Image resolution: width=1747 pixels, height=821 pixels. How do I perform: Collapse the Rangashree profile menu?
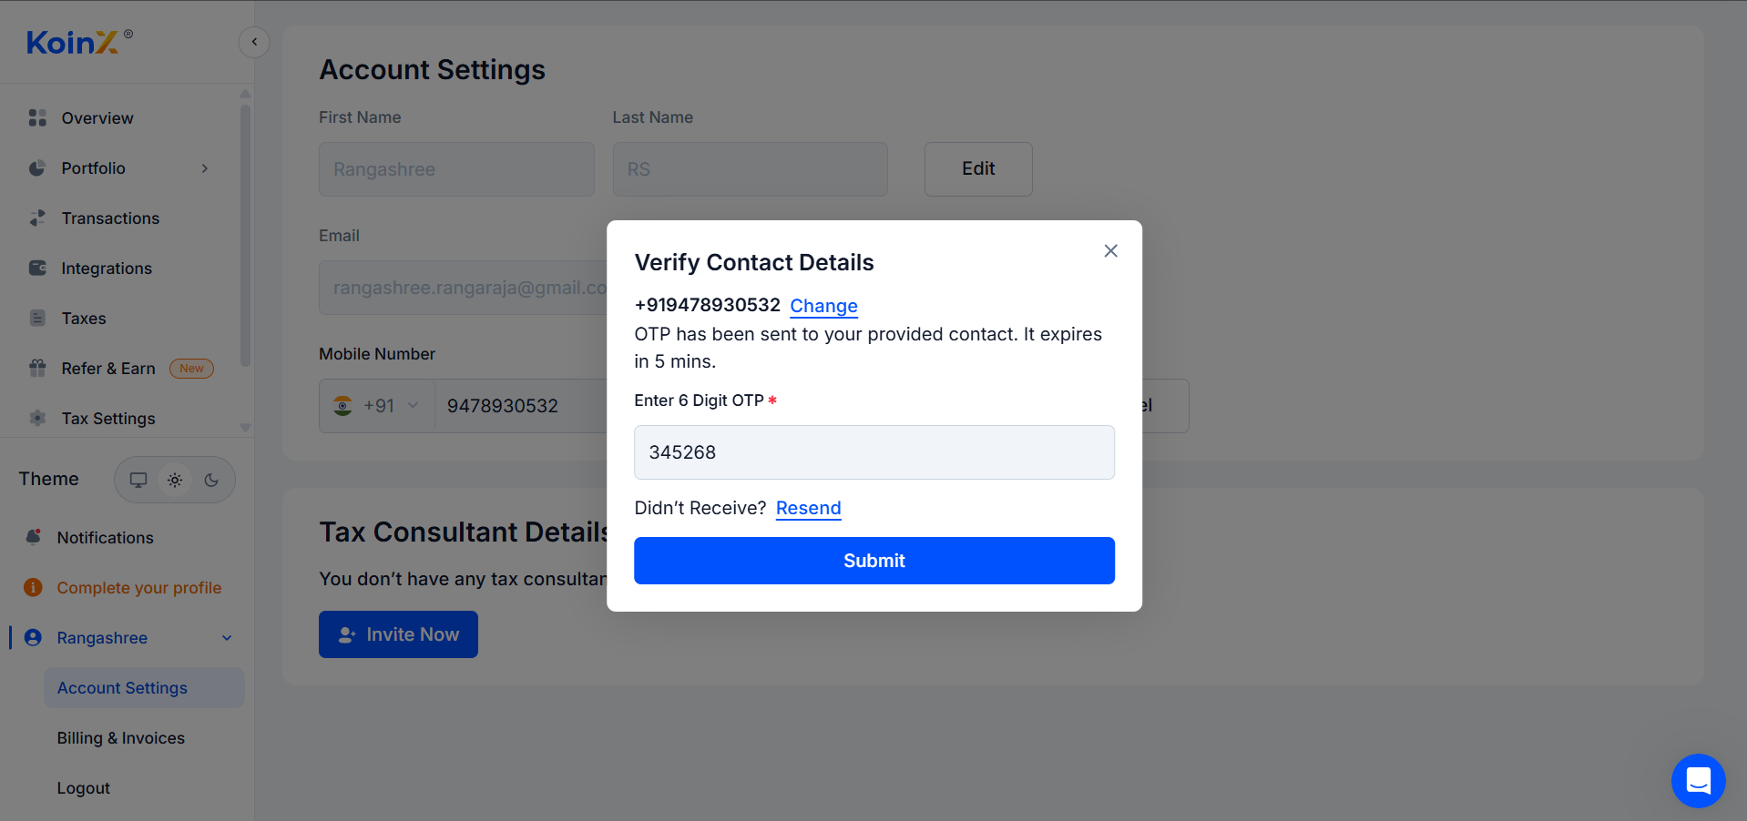point(227,638)
